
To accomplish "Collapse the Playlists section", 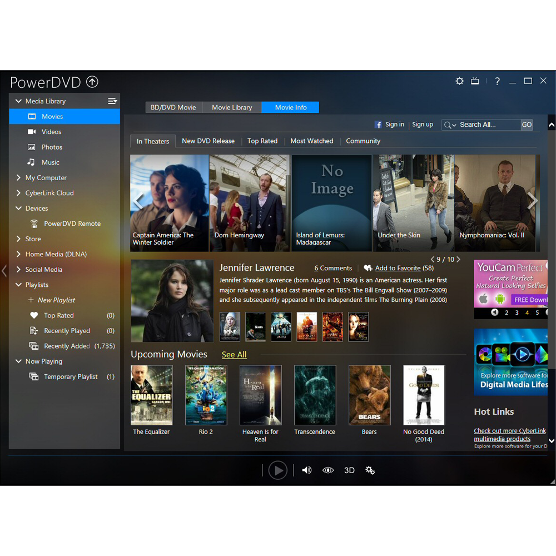I will pyautogui.click(x=18, y=285).
